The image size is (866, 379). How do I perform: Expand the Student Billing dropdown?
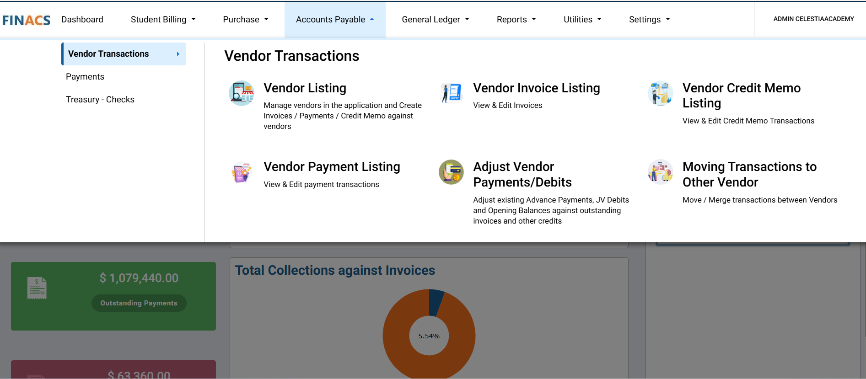pyautogui.click(x=163, y=20)
